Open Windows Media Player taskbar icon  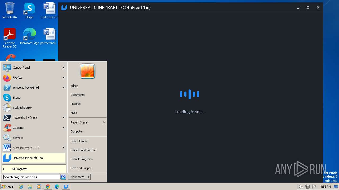[x=39, y=187]
